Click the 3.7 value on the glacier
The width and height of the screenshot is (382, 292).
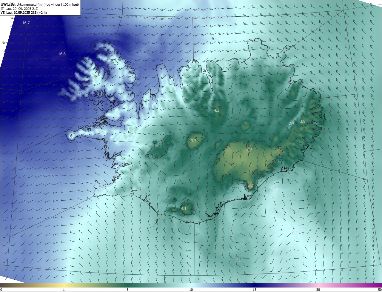(193, 141)
